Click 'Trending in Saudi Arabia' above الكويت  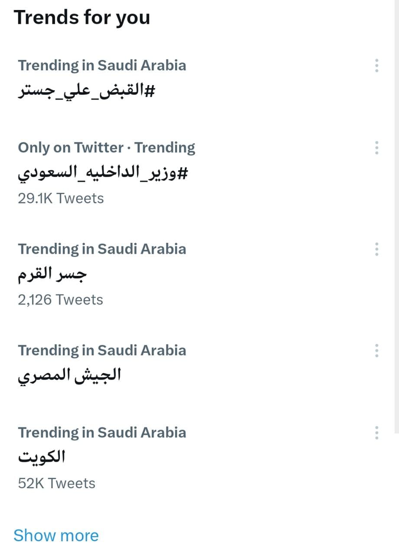point(102,433)
